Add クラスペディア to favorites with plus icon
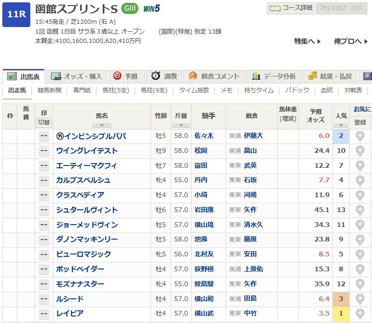This screenshot has width=372, height=323. tap(360, 195)
